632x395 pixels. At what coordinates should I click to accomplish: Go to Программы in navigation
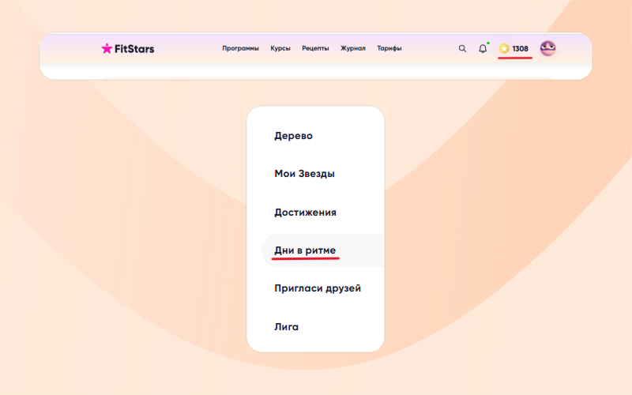pos(241,48)
